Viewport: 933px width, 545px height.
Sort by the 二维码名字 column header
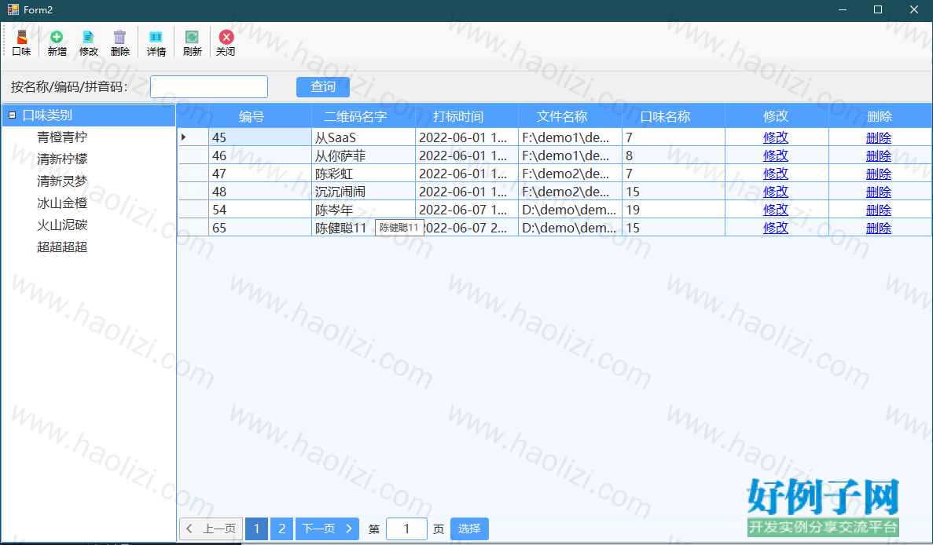pyautogui.click(x=364, y=116)
